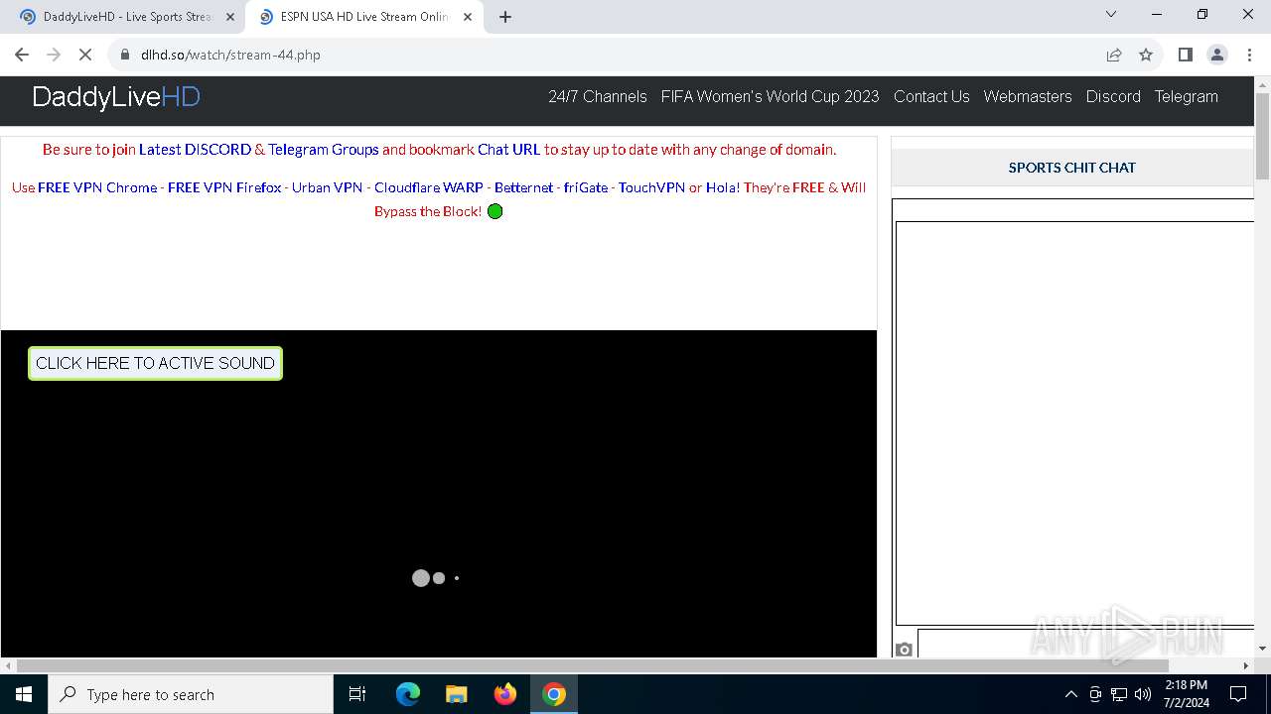Viewport: 1271px width, 714px height.
Task: Click chat camera upload icon
Action: tap(904, 650)
